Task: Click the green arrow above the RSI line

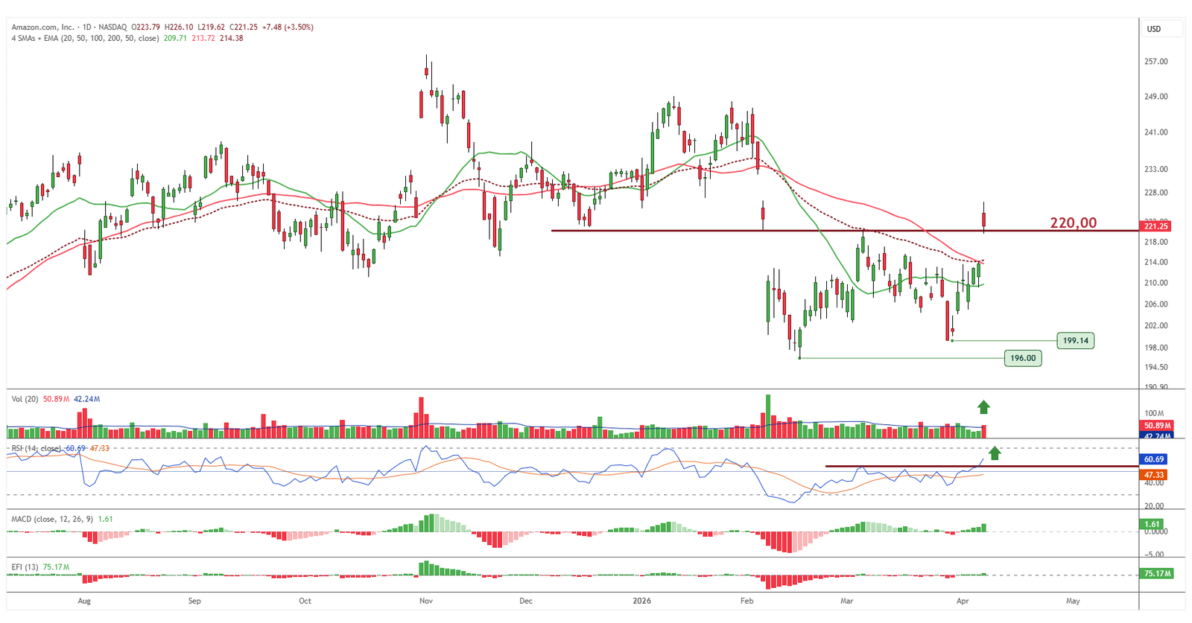Action: (995, 453)
